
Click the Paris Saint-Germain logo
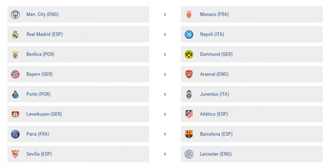coord(15,134)
